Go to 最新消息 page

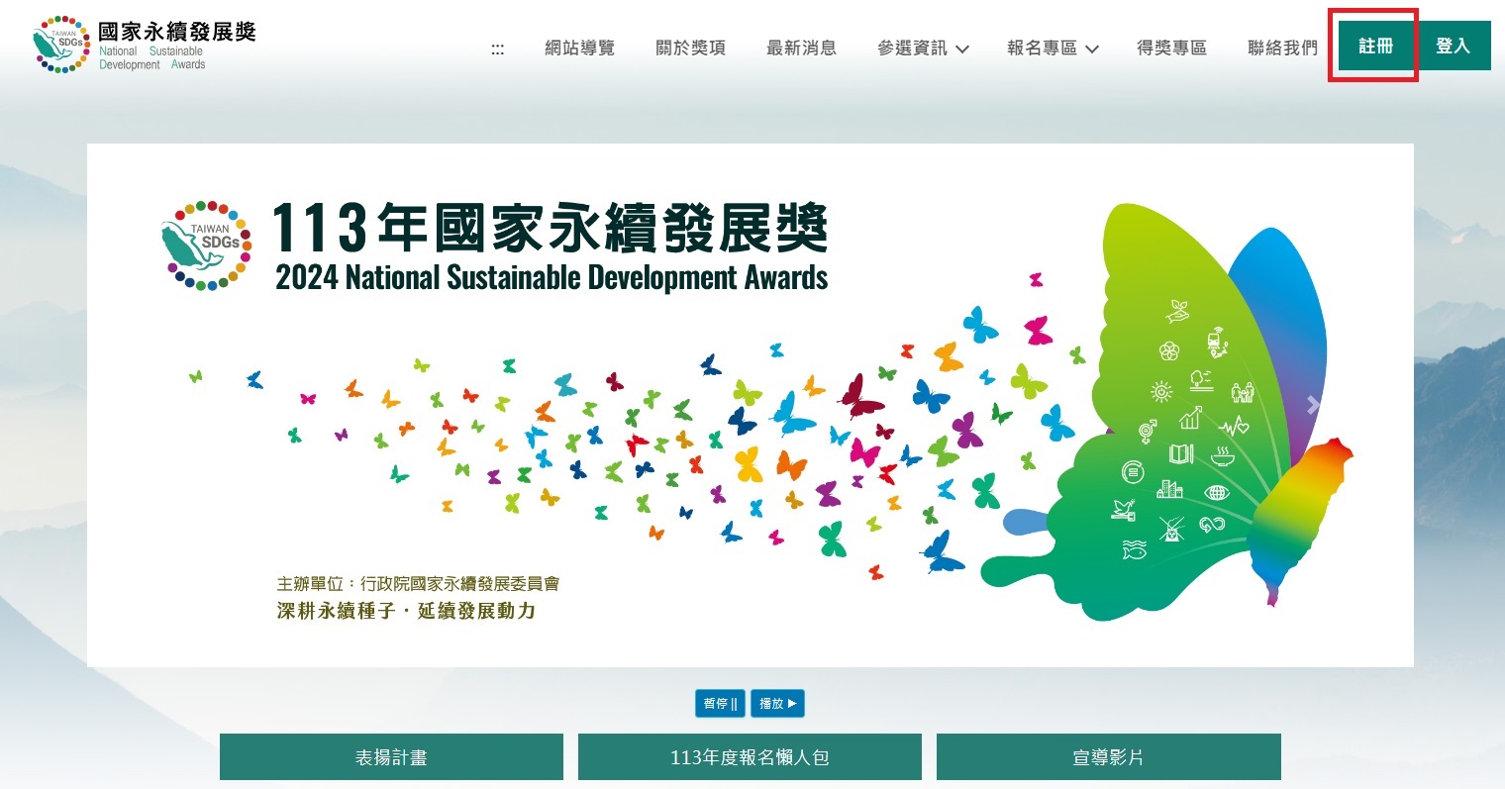802,48
